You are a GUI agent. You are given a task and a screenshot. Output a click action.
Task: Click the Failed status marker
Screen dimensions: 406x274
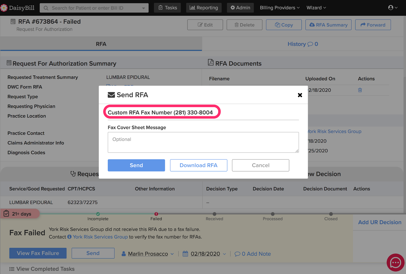tap(156, 214)
